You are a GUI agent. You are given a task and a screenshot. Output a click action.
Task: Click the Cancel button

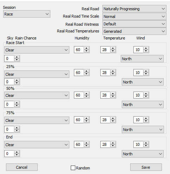click(22, 167)
